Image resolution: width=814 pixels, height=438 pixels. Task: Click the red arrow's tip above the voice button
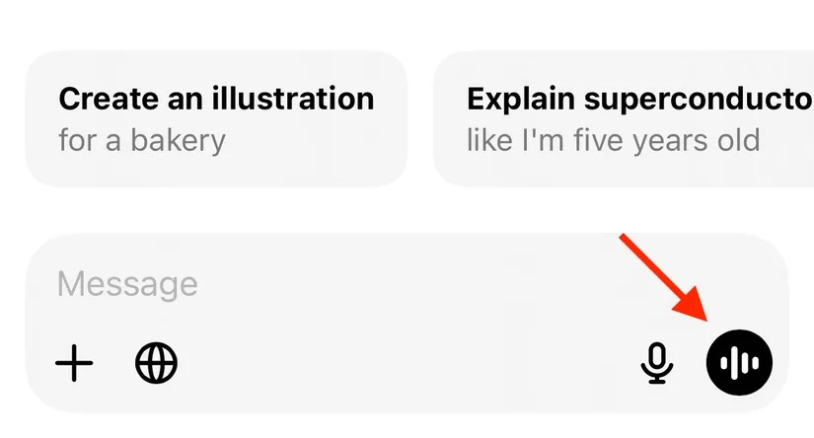tap(705, 318)
